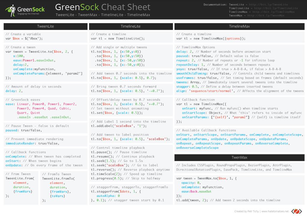Click the comment '// GreenSock eases'
This screenshot has width=307, height=217.
point(23,100)
